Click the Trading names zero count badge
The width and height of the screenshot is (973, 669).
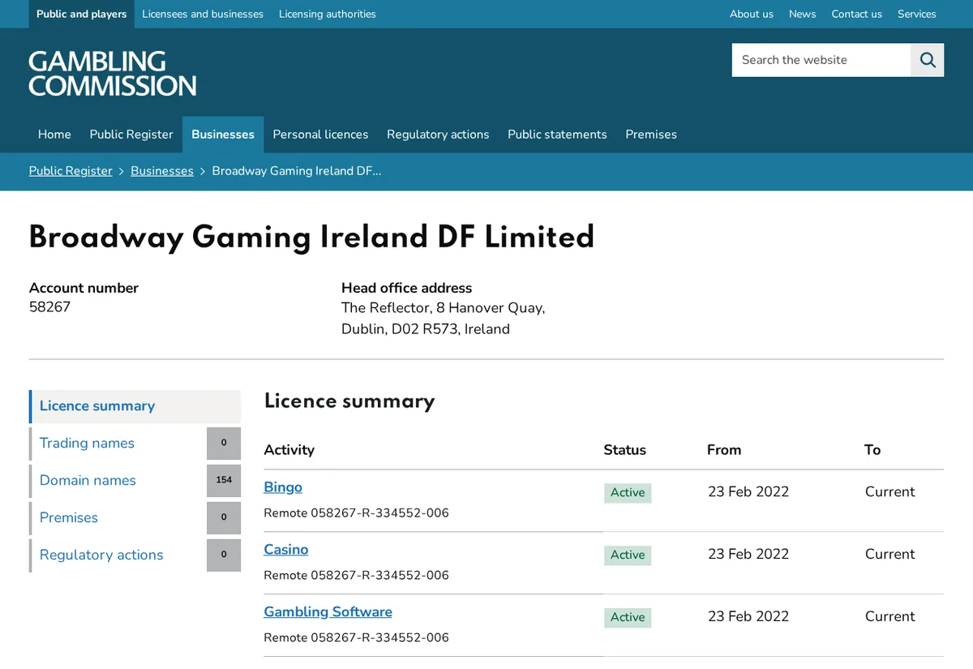pyautogui.click(x=224, y=444)
